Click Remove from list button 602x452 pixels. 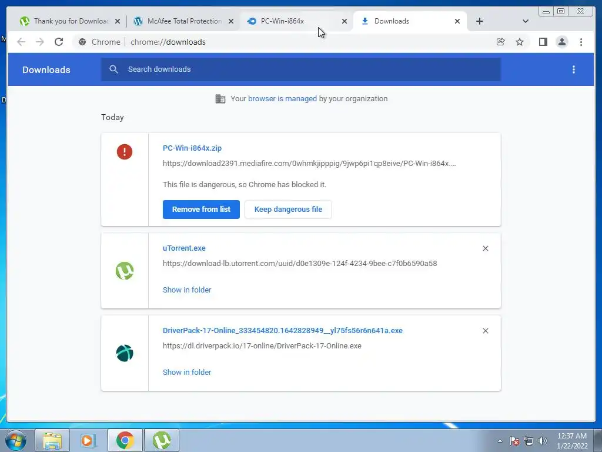pos(201,210)
